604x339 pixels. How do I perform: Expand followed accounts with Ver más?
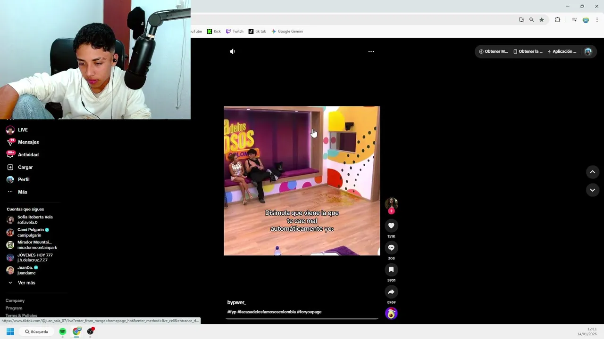click(x=26, y=283)
